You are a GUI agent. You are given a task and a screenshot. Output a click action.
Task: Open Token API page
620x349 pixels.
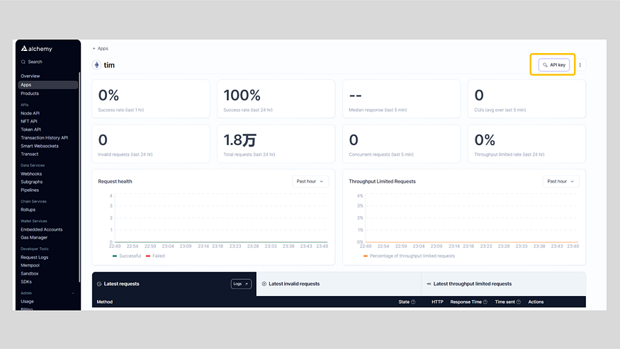click(31, 130)
